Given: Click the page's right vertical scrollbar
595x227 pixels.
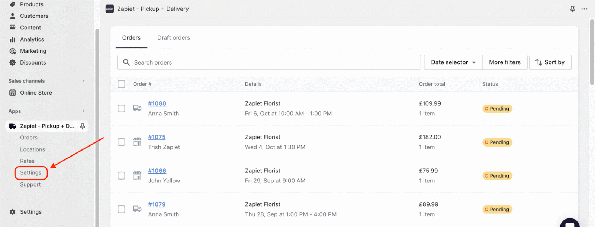Looking at the screenshot, I should pyautogui.click(x=592, y=52).
